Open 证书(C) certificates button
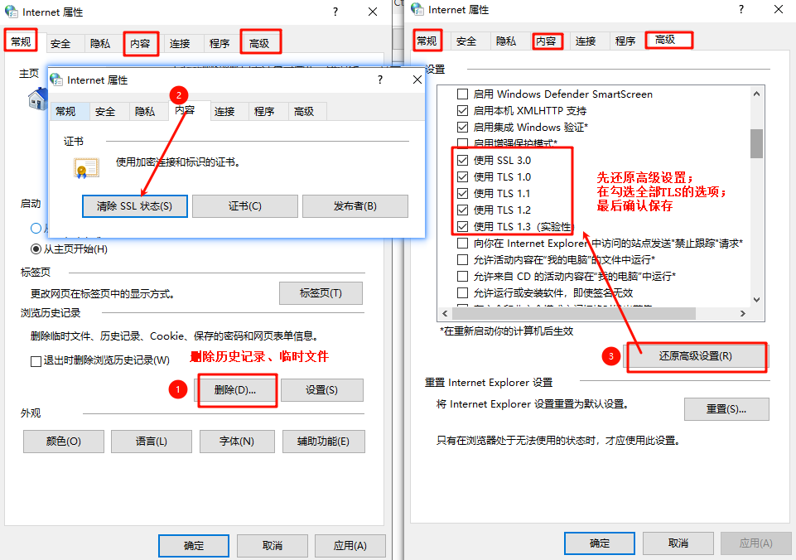 tap(244, 206)
